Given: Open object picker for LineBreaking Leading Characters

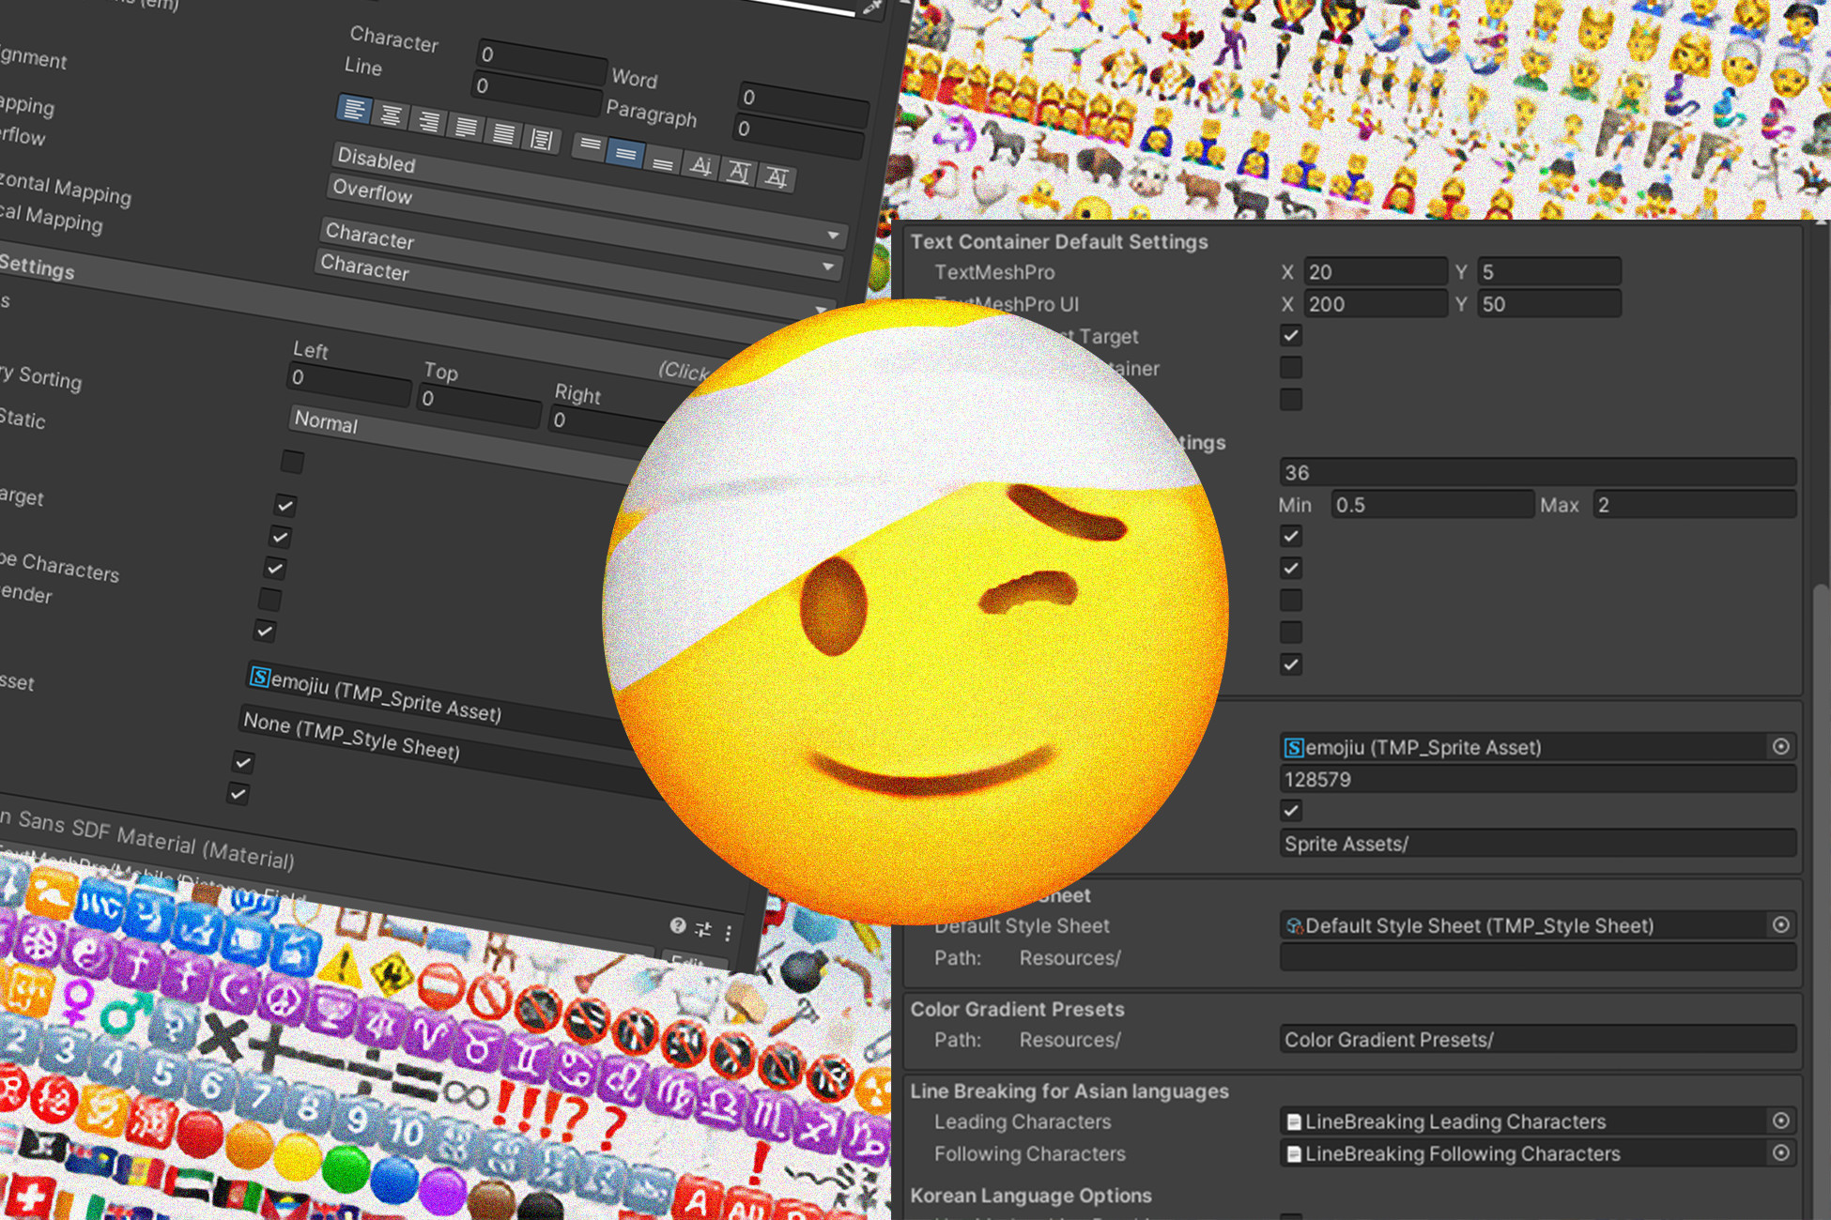Looking at the screenshot, I should click(x=1780, y=1121).
